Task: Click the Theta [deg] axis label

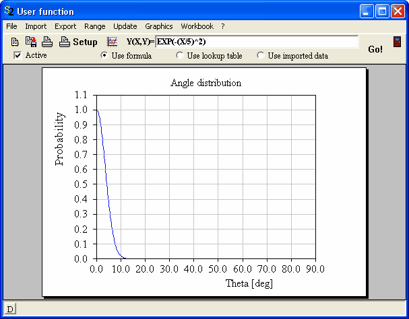Action: click(x=249, y=283)
